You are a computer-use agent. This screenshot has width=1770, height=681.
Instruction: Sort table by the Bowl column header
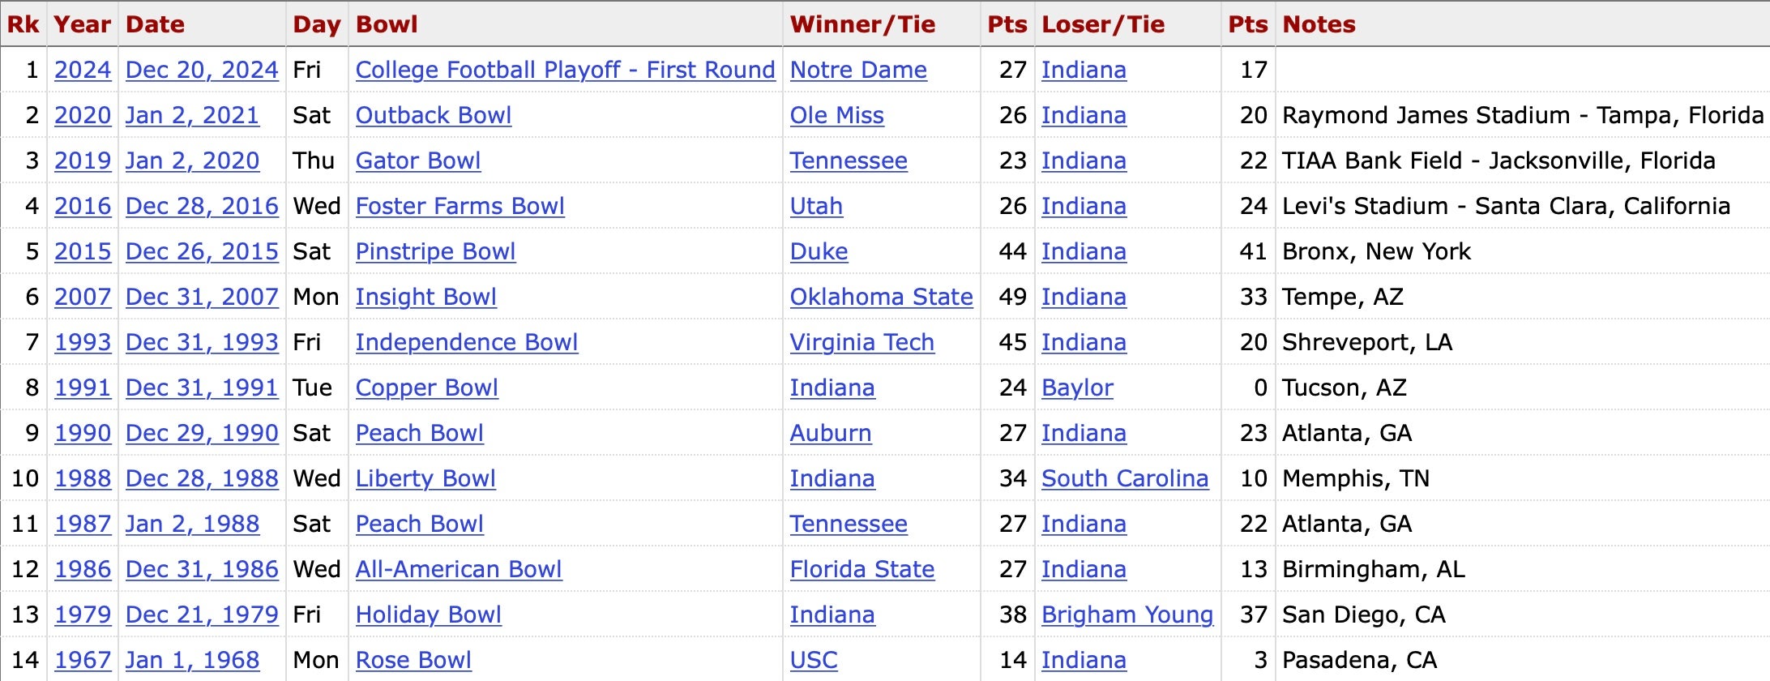[x=387, y=24]
